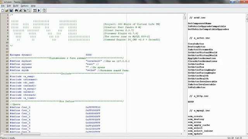Select GetComponentName in the function list

(200, 24)
